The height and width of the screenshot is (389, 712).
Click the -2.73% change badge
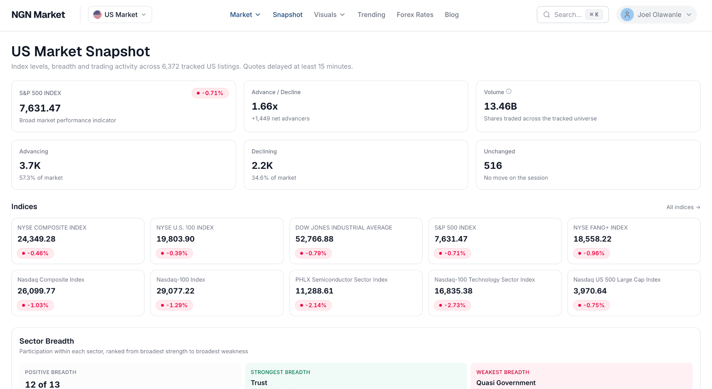point(452,305)
